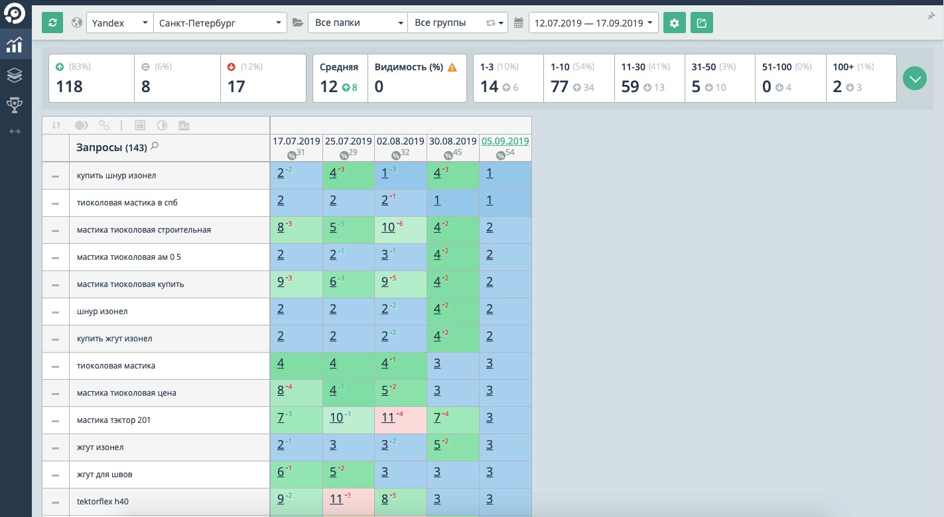Click query text мастика тиоколовая ам 0 5

tap(129, 257)
